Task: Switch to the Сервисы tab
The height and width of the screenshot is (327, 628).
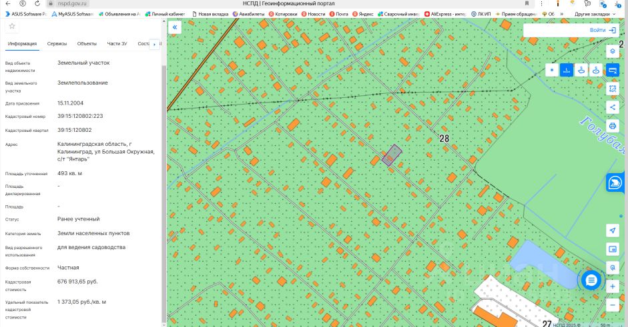Action: (57, 43)
